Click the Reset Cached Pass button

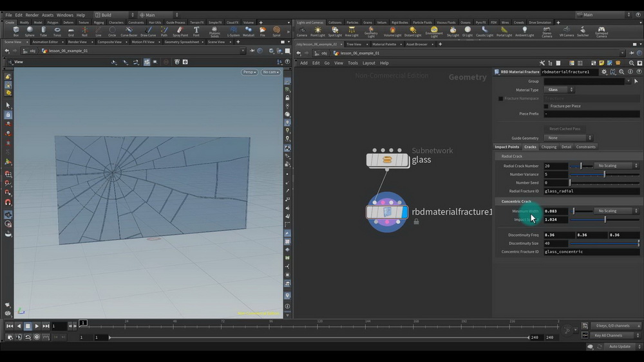click(565, 129)
